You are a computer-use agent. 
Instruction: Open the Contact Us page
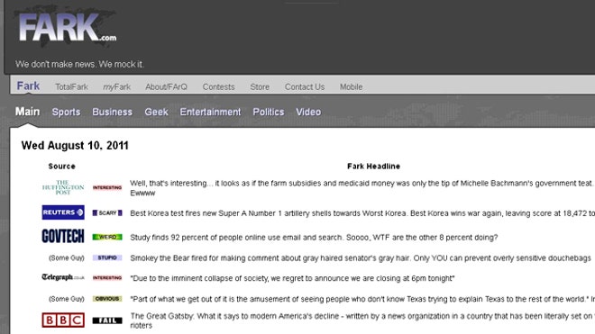pyautogui.click(x=305, y=86)
